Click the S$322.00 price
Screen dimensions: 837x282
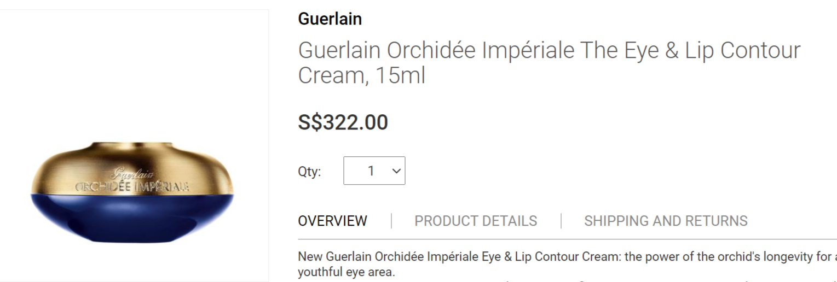343,122
